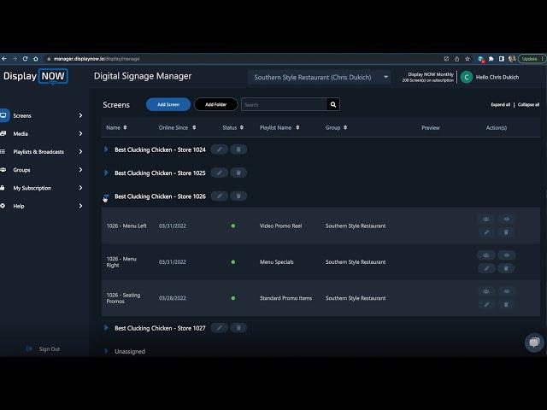The height and width of the screenshot is (410, 547).
Task: Sort by Playlist Name column
Action: point(279,127)
